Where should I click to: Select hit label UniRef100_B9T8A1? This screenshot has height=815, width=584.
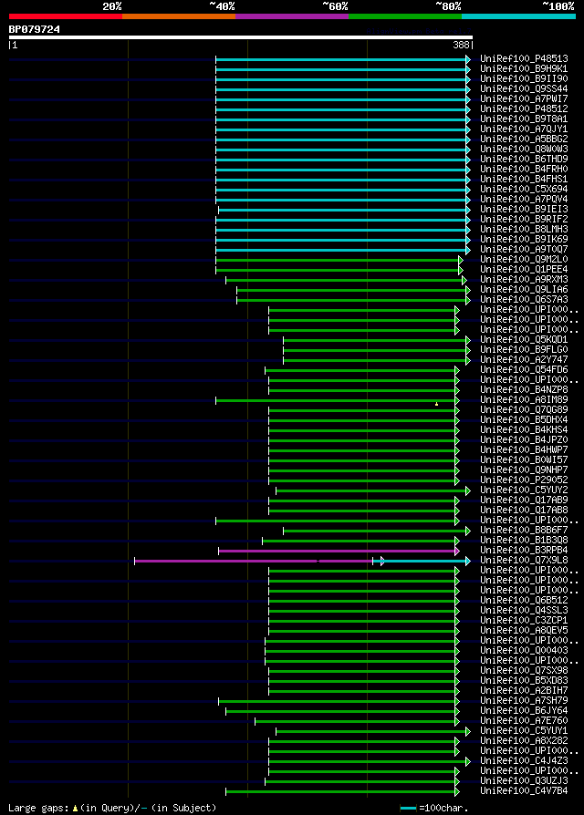tap(524, 119)
